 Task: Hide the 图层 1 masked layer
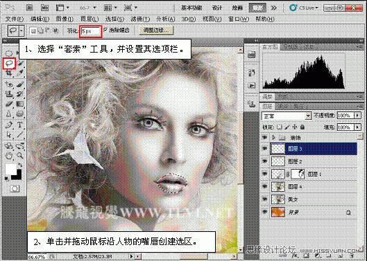tap(265, 174)
